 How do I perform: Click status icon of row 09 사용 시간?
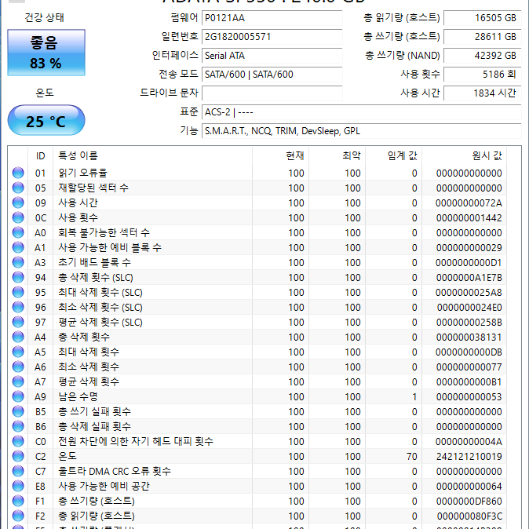point(18,202)
